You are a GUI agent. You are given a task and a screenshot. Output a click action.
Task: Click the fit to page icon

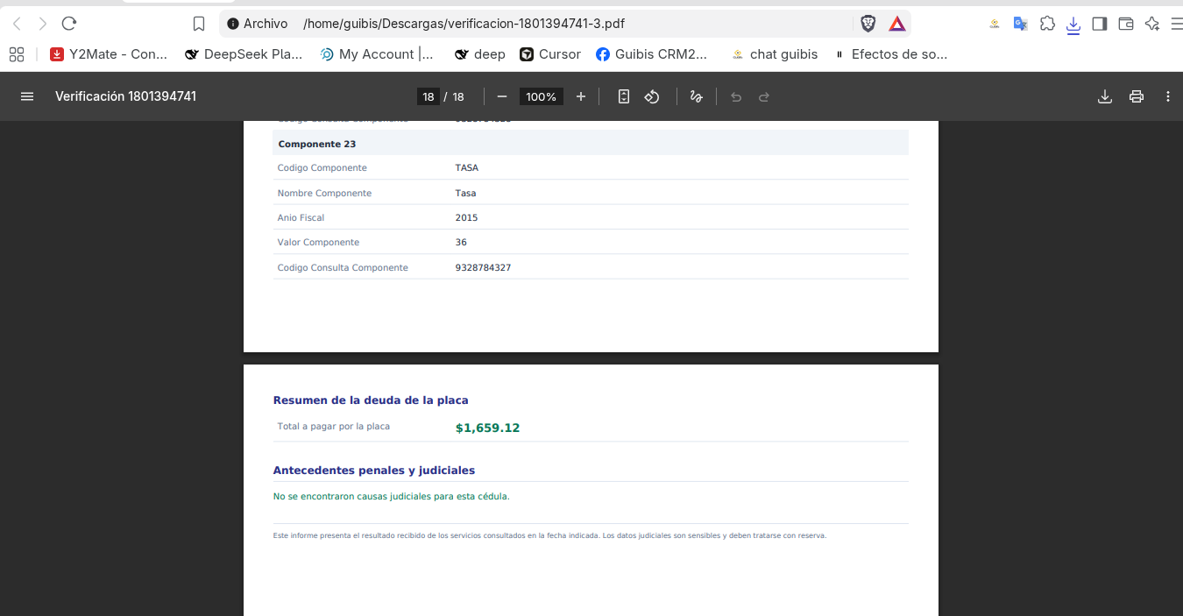(624, 96)
